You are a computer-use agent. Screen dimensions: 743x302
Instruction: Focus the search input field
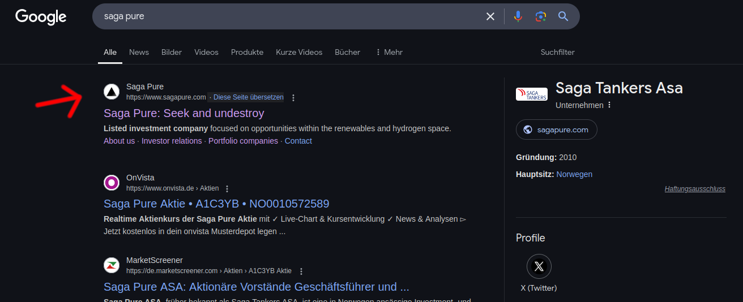coord(283,16)
